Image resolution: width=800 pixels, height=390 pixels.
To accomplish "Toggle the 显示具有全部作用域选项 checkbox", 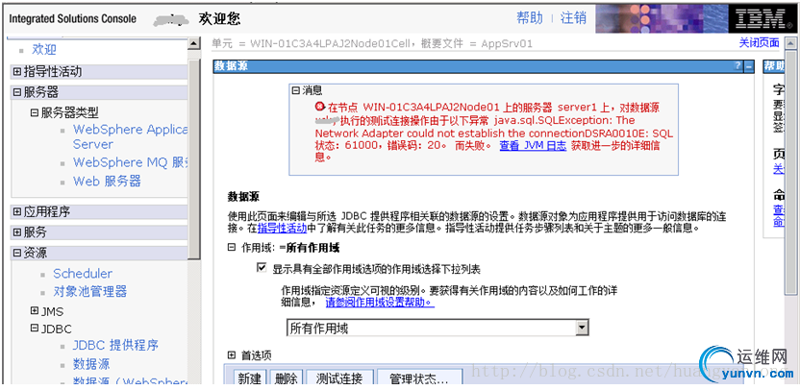I will coord(262,268).
